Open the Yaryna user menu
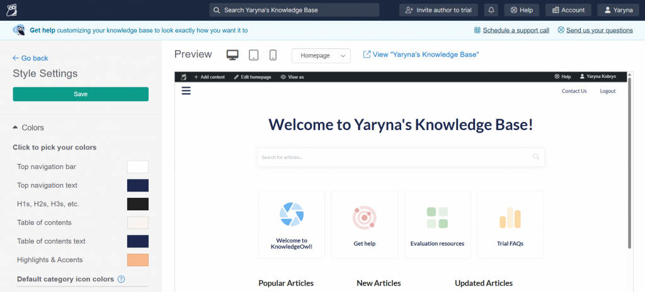The image size is (645, 292). pos(619,10)
